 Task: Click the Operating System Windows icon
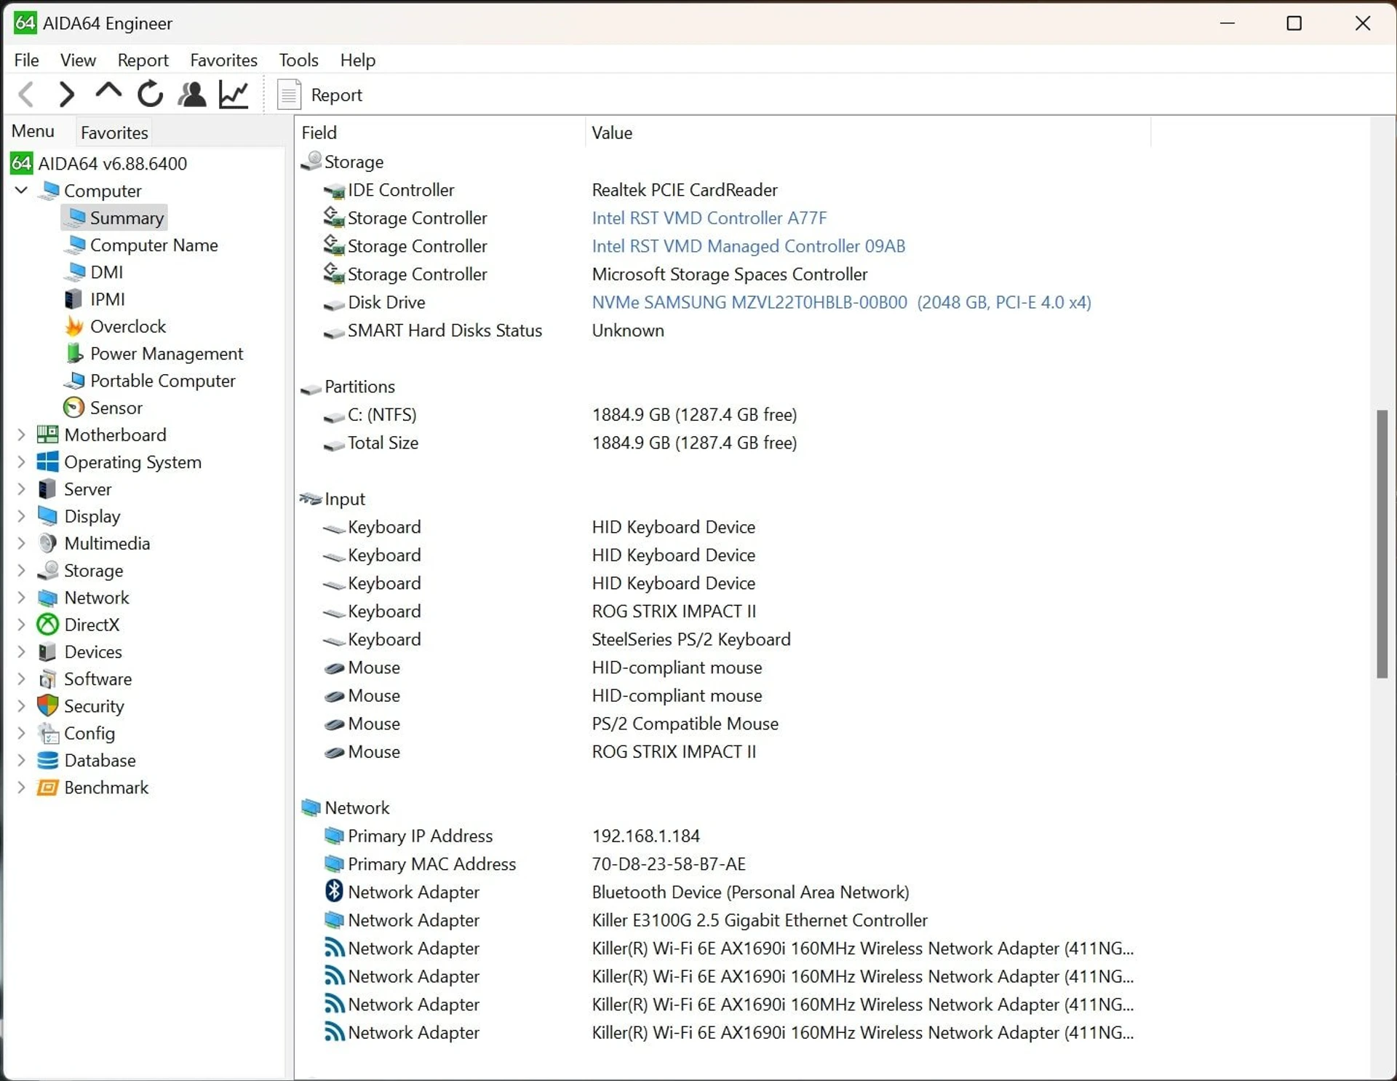[47, 462]
